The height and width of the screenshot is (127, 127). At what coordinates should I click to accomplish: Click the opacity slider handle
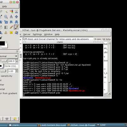click(4, 61)
